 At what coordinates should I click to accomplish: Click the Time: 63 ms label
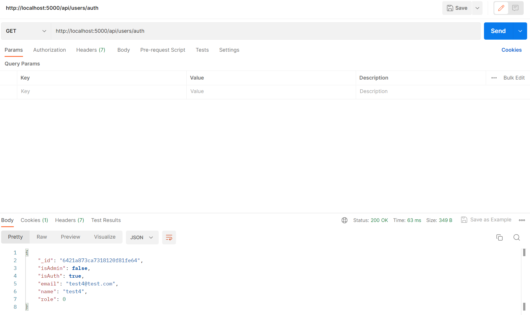[x=407, y=220]
